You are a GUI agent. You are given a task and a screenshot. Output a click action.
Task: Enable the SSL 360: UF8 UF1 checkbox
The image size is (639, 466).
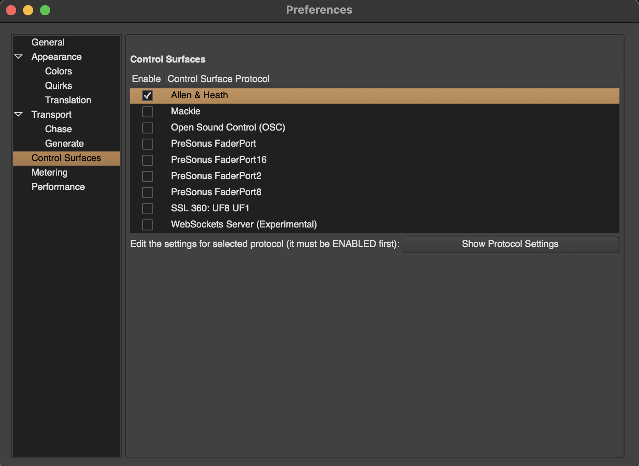pyautogui.click(x=148, y=209)
